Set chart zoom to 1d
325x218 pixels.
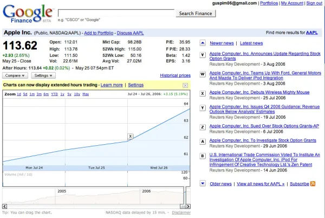pos(19,94)
